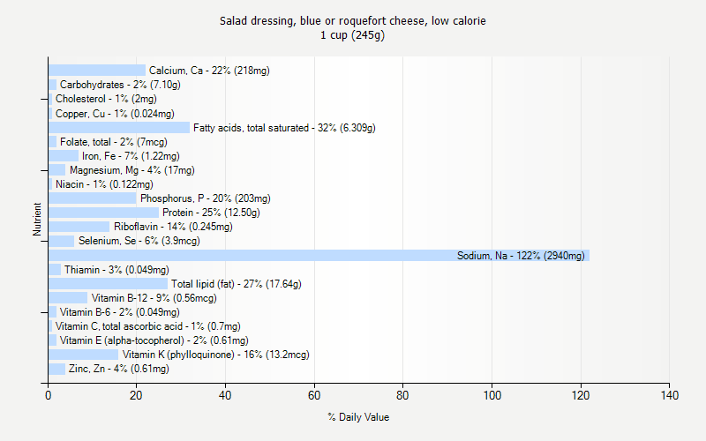This screenshot has width=706, height=441.
Task: Click the Sodium, Na bar
Action: click(x=318, y=256)
